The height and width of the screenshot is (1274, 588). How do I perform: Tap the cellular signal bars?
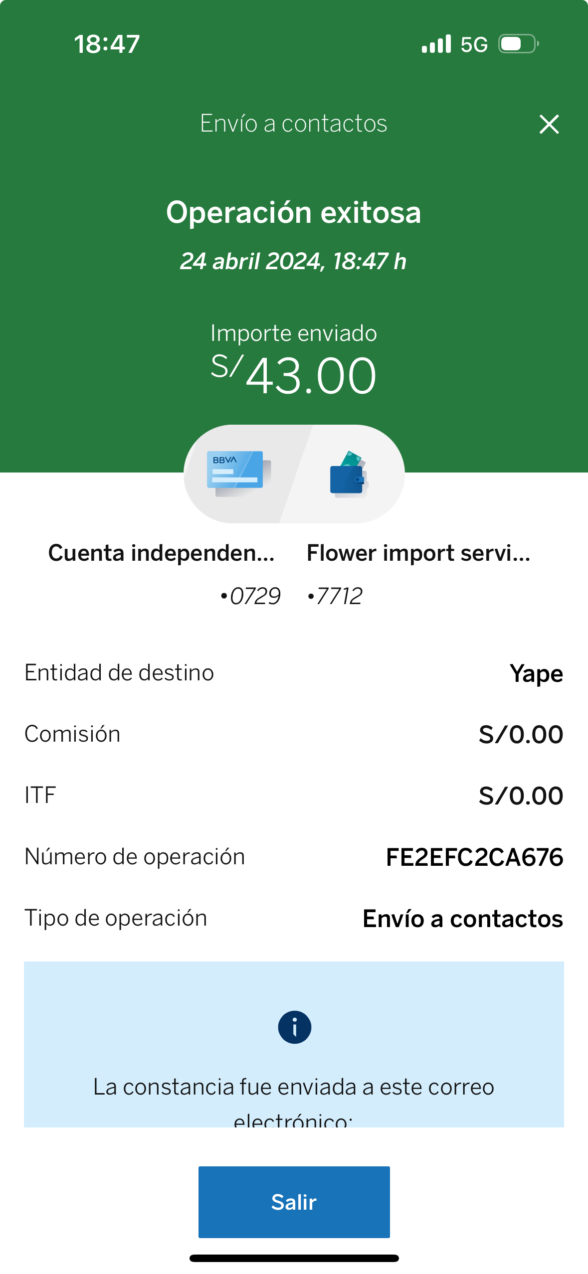pos(436,44)
